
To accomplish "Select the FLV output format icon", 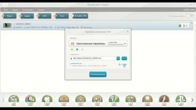I will [x=164, y=100].
